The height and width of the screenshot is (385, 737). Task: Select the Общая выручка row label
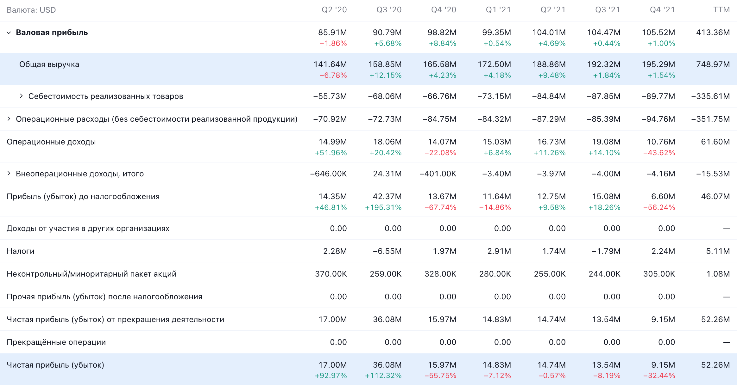click(49, 64)
